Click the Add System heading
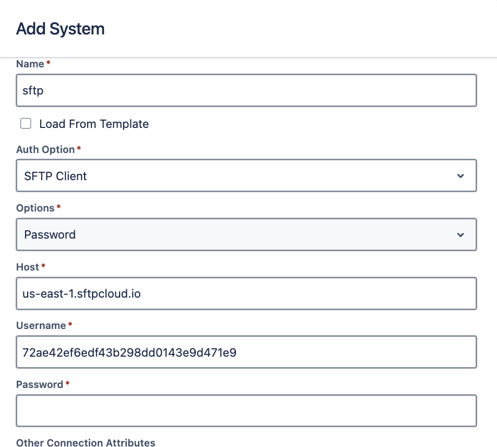Viewport: 497px width, 447px height. [60, 29]
